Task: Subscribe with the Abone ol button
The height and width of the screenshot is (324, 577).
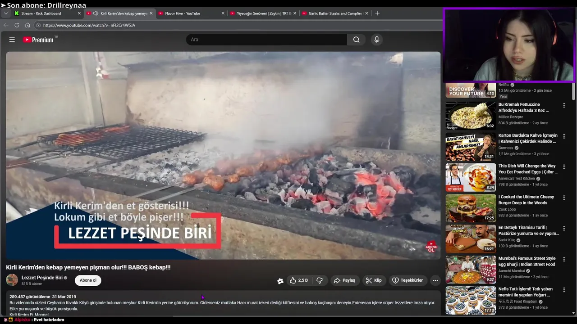Action: [88, 280]
